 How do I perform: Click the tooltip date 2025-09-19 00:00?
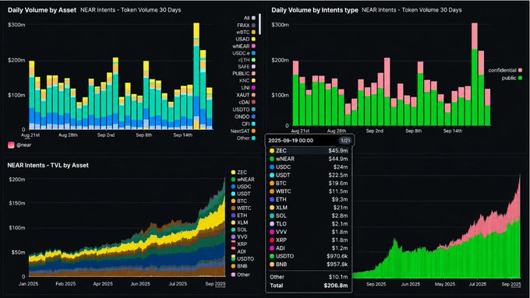click(291, 140)
